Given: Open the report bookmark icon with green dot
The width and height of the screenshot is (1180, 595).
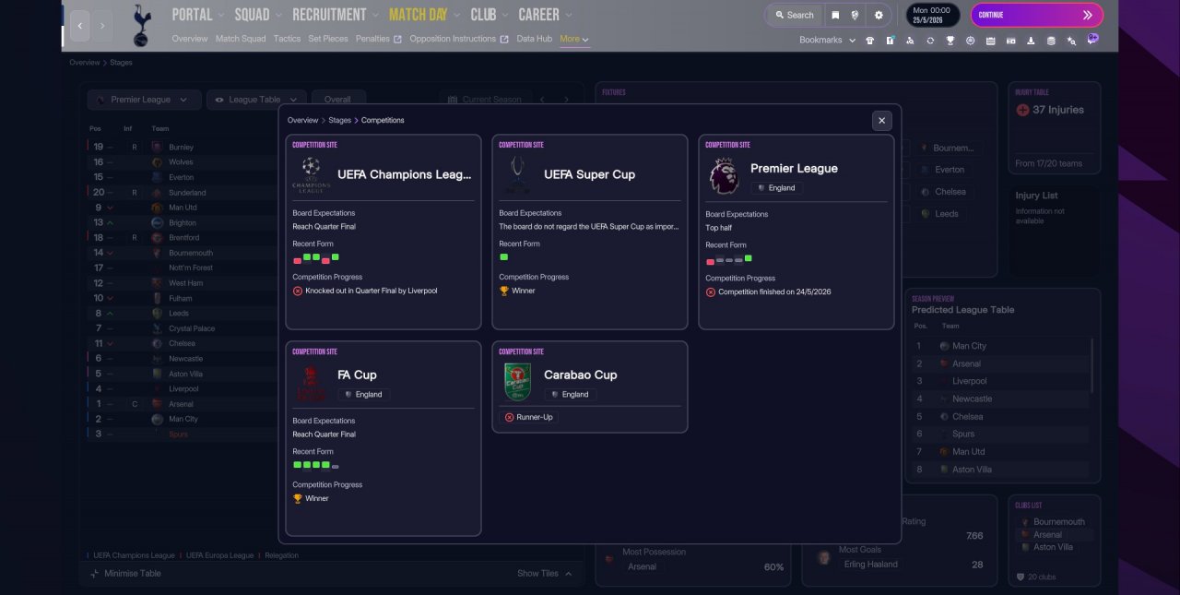Looking at the screenshot, I should 890,41.
